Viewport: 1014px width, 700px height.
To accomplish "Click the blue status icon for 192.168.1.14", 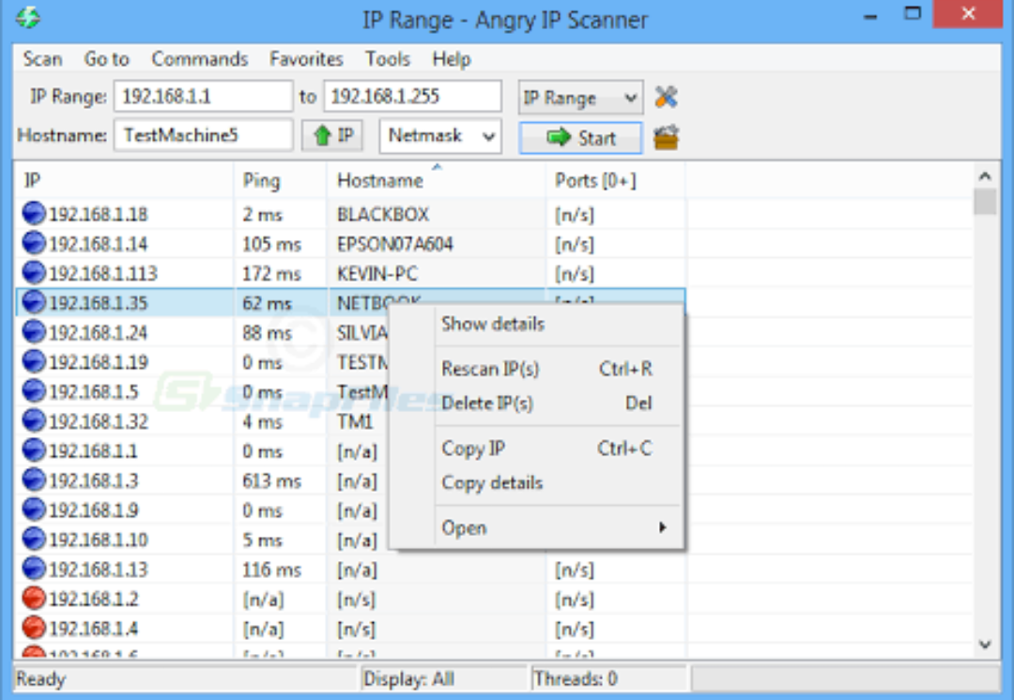I will pos(34,243).
